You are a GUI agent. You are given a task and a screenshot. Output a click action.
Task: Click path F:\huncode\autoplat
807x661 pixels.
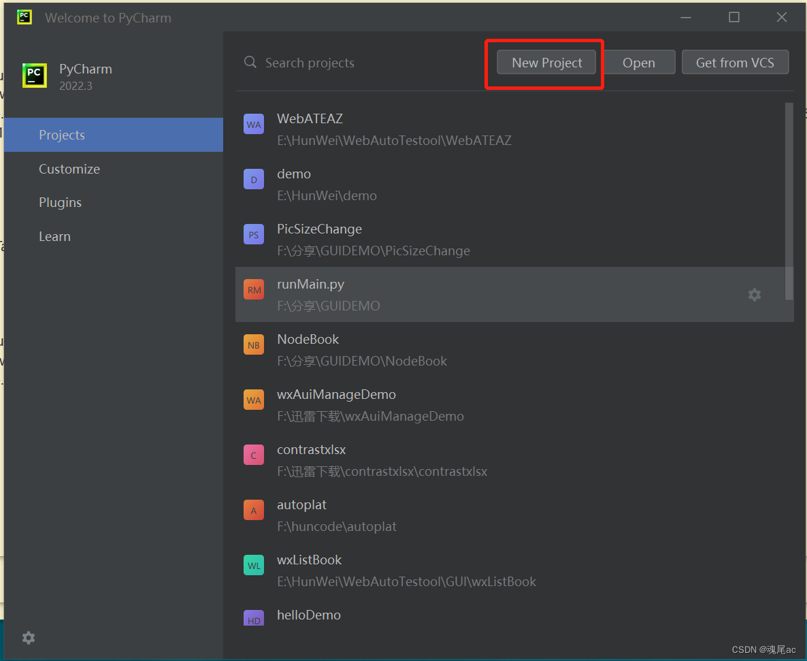click(337, 526)
